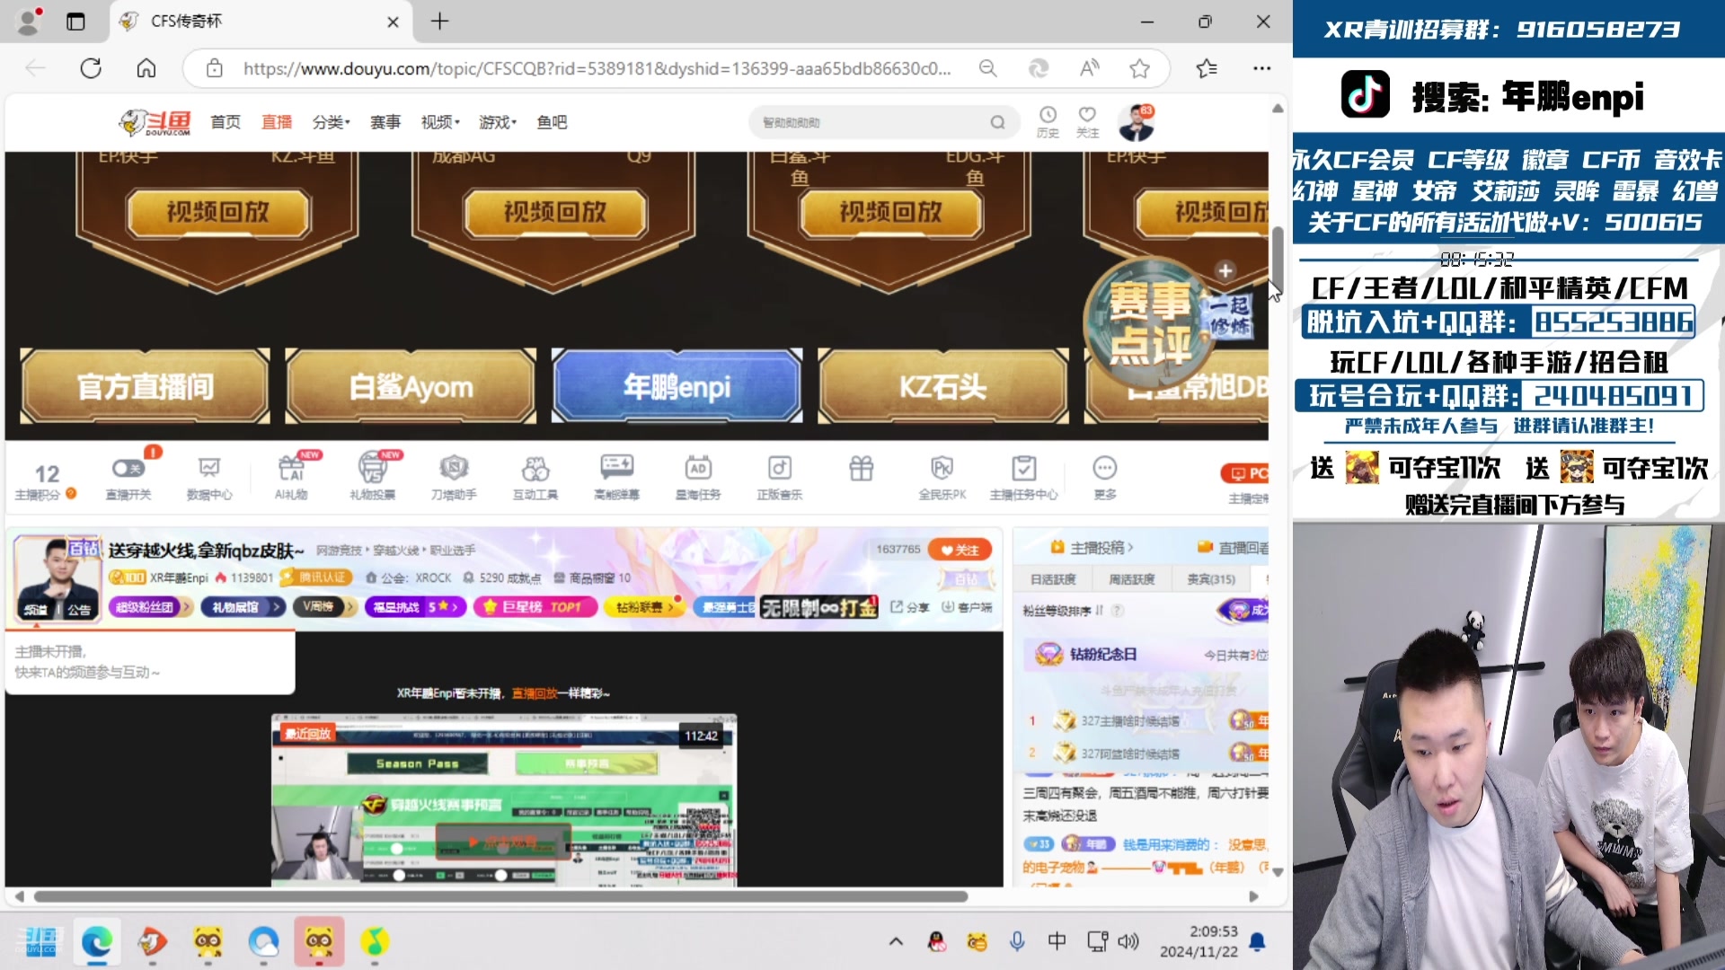1725x970 pixels.
Task: Open the 礼物投票 gift voting tool
Action: click(372, 477)
